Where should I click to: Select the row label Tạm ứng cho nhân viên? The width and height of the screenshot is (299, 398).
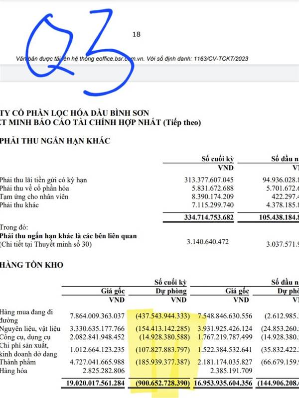[x=34, y=197]
